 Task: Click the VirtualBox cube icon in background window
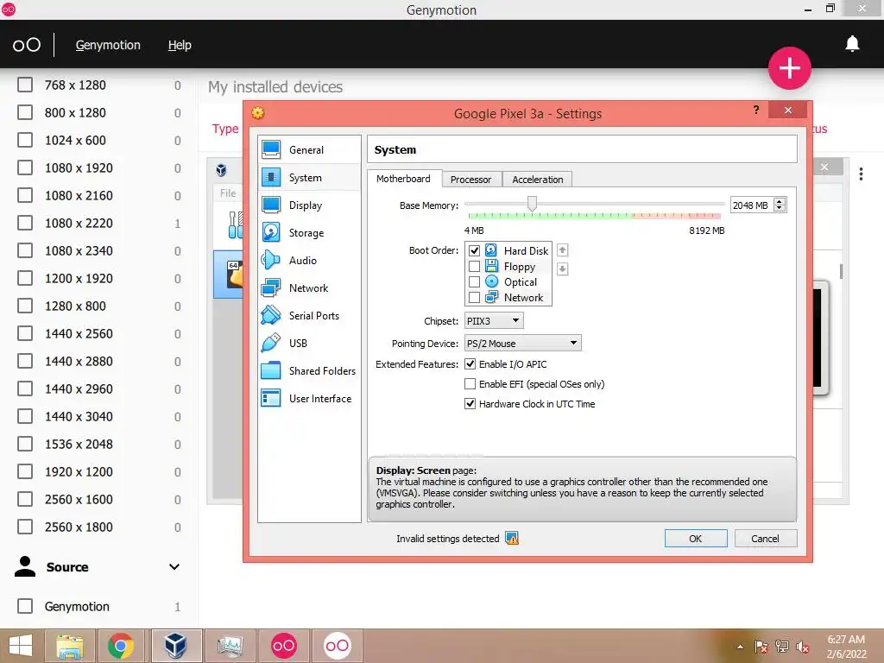pyautogui.click(x=222, y=170)
